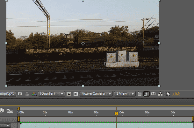Open the graph editor icon
The height and width of the screenshot is (128, 194).
coord(10,111)
